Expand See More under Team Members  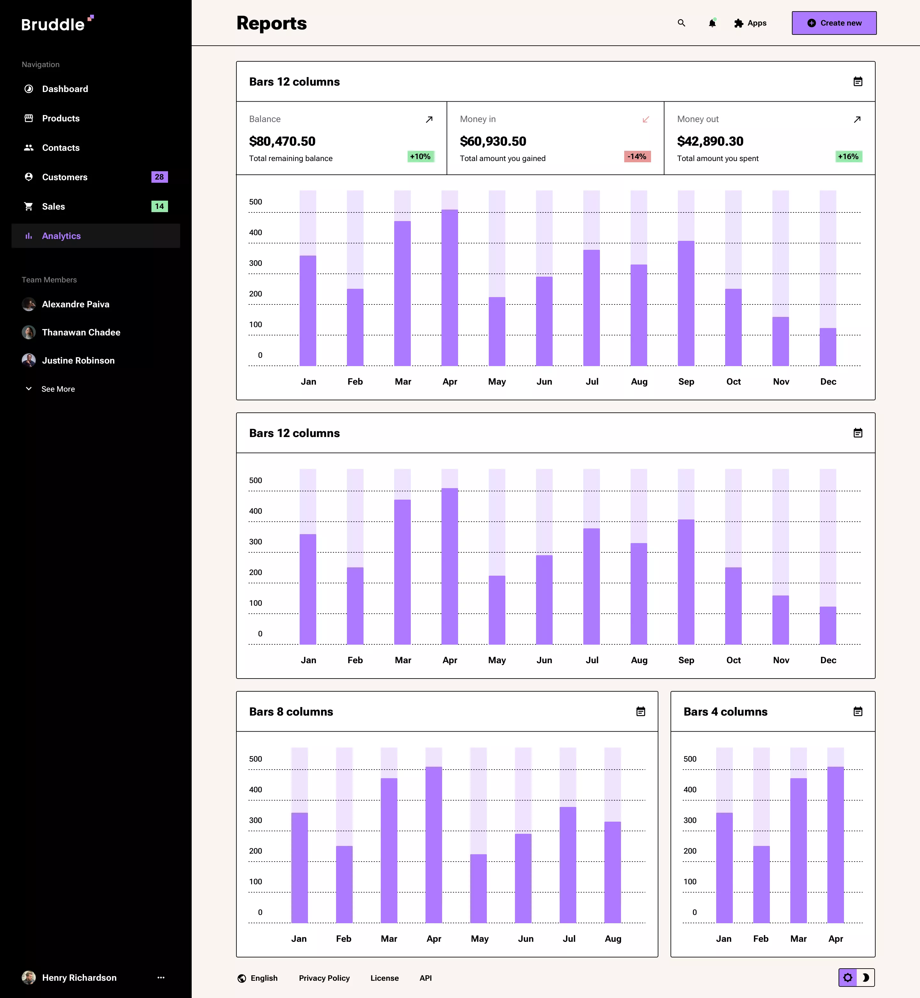click(58, 389)
